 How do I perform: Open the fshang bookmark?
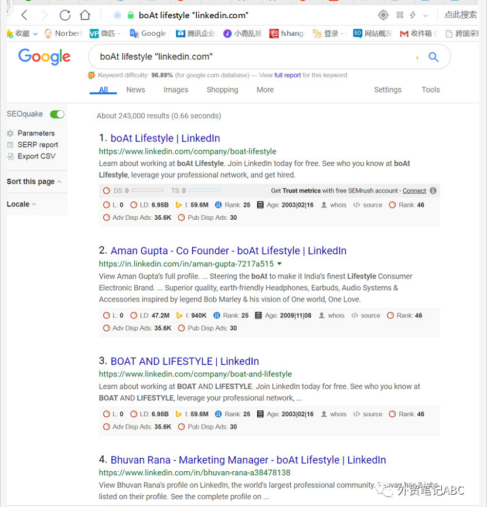click(287, 33)
